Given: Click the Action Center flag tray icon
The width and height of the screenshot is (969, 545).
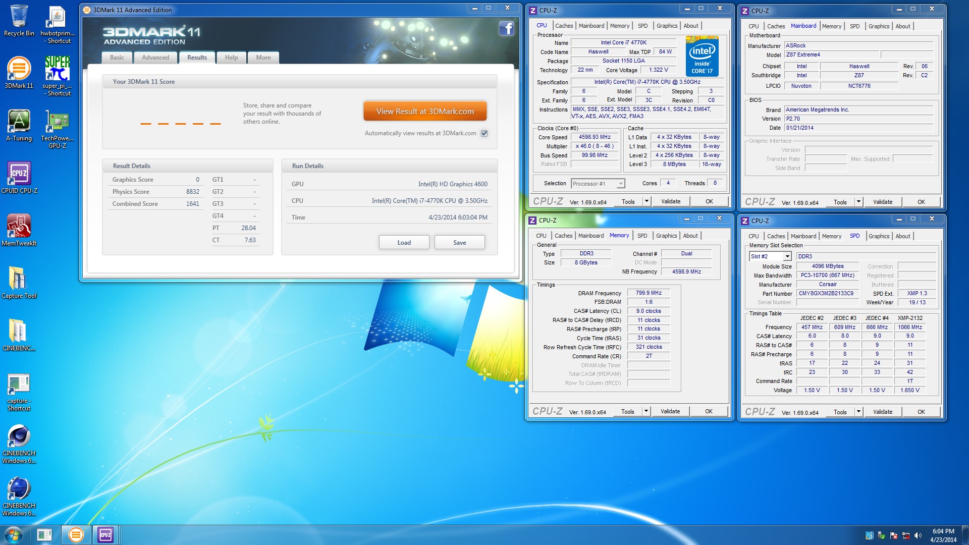Looking at the screenshot, I should click(894, 535).
